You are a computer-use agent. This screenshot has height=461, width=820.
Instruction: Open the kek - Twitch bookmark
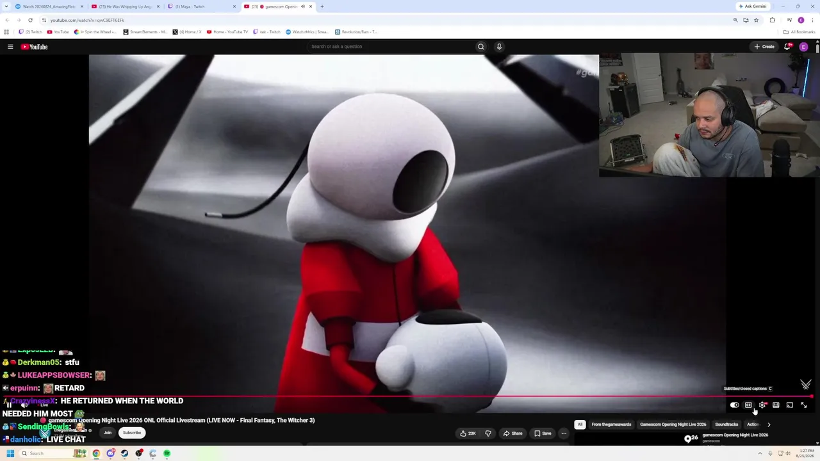point(267,32)
